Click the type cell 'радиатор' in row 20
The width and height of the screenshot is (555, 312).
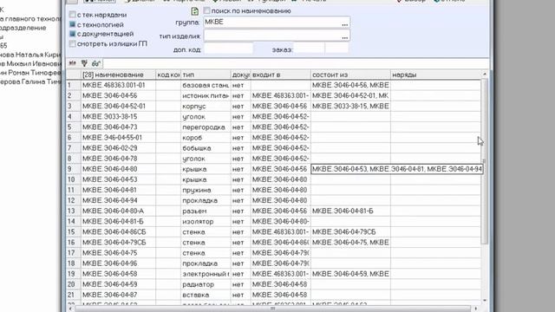pos(206,284)
